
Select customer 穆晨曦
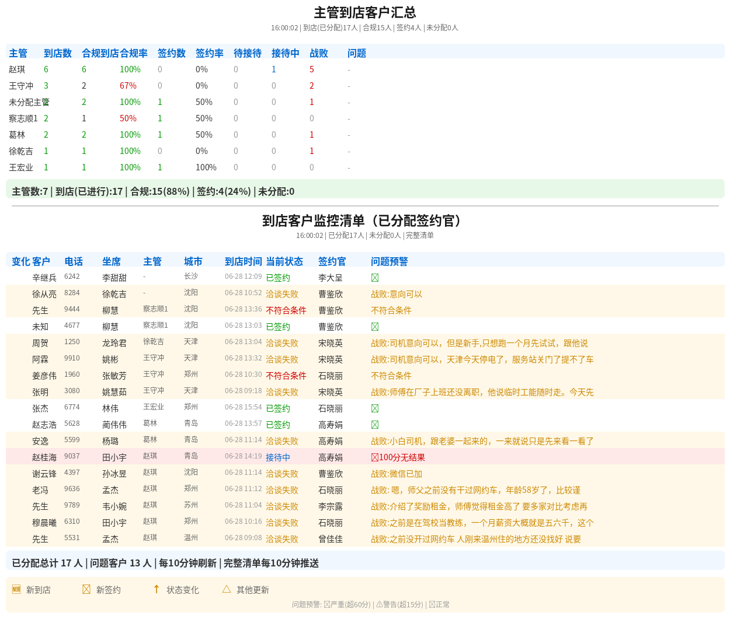[44, 523]
